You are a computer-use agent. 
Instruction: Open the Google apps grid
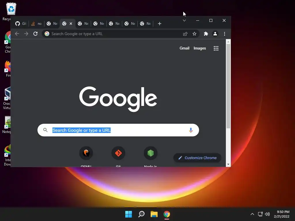pos(216,48)
